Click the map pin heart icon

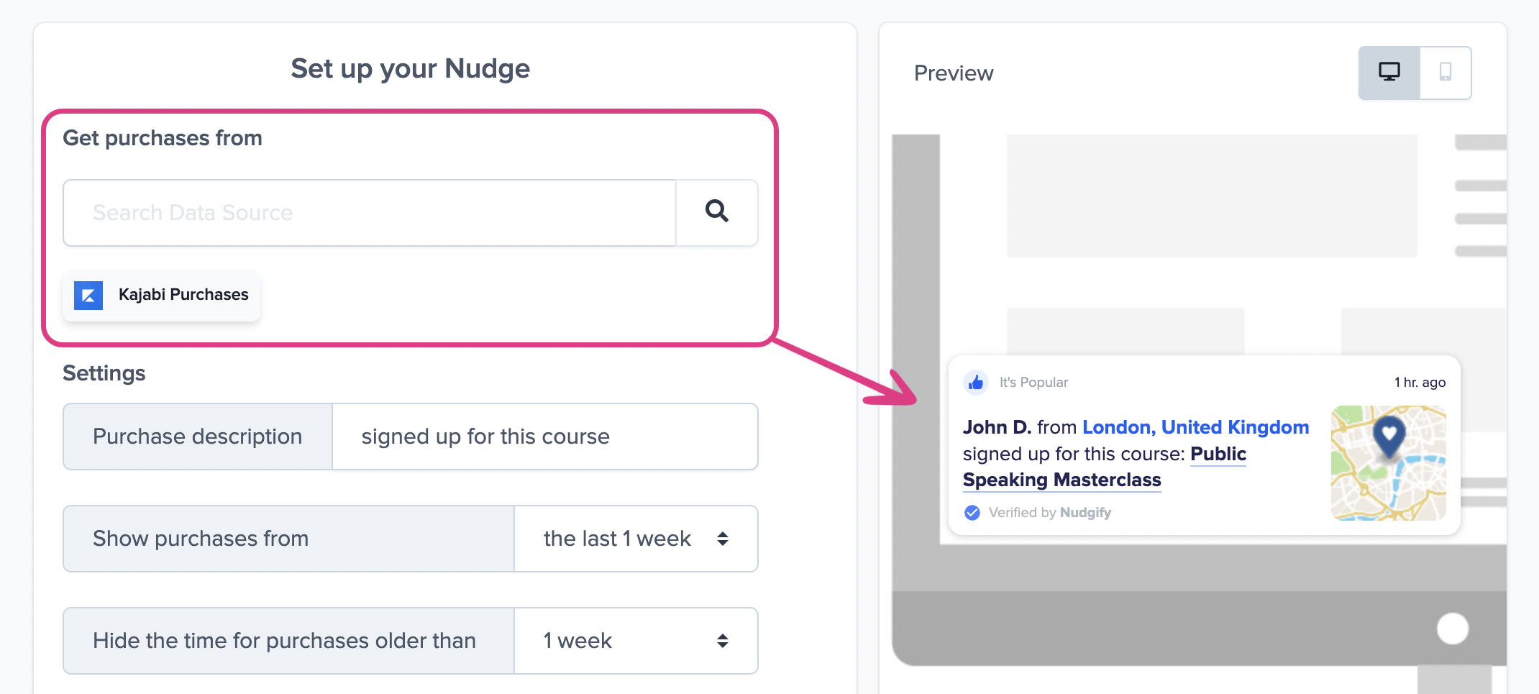click(x=1389, y=434)
